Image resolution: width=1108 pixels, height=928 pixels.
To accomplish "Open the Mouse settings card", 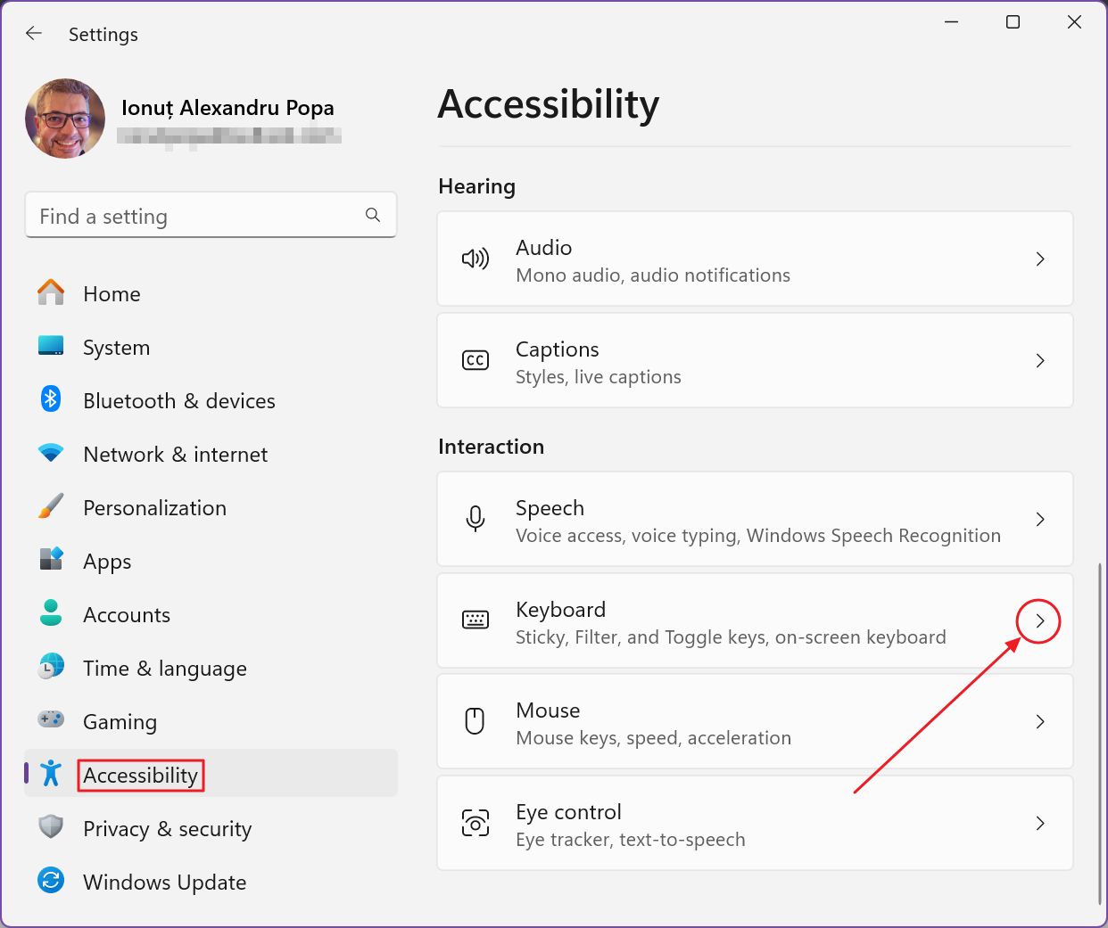I will point(754,722).
